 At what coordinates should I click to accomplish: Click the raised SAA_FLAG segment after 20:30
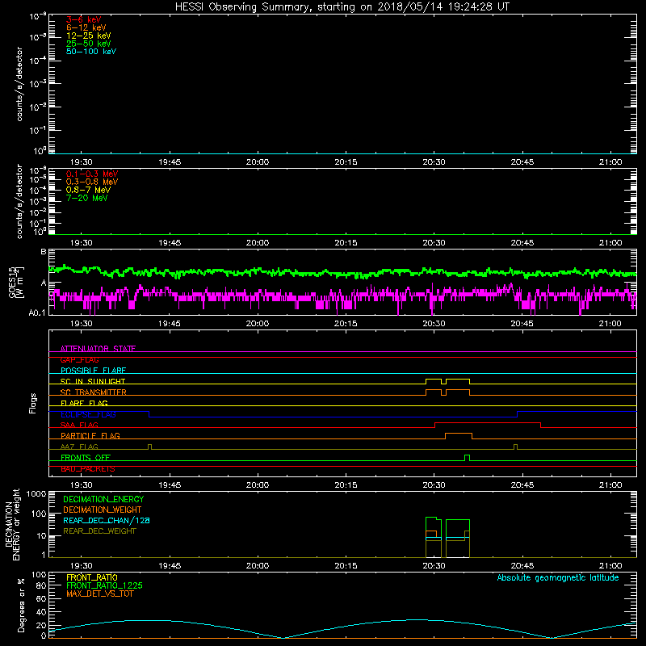pyautogui.click(x=488, y=422)
